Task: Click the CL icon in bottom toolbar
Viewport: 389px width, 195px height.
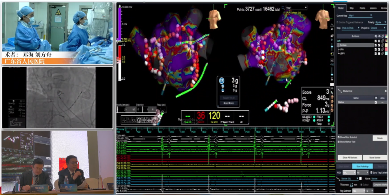Action: coord(134,120)
